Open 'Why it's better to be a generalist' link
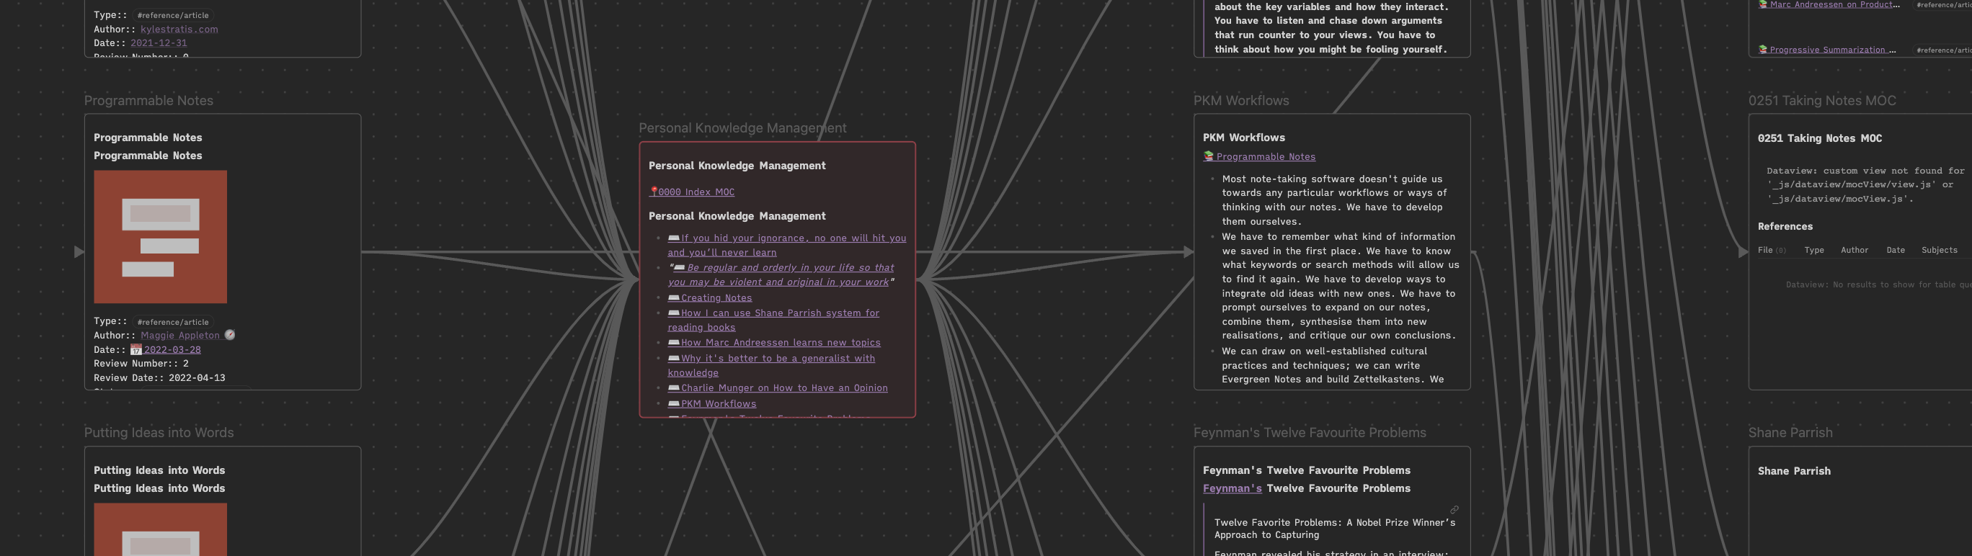Viewport: 1972px width, 556px height. pos(771,365)
